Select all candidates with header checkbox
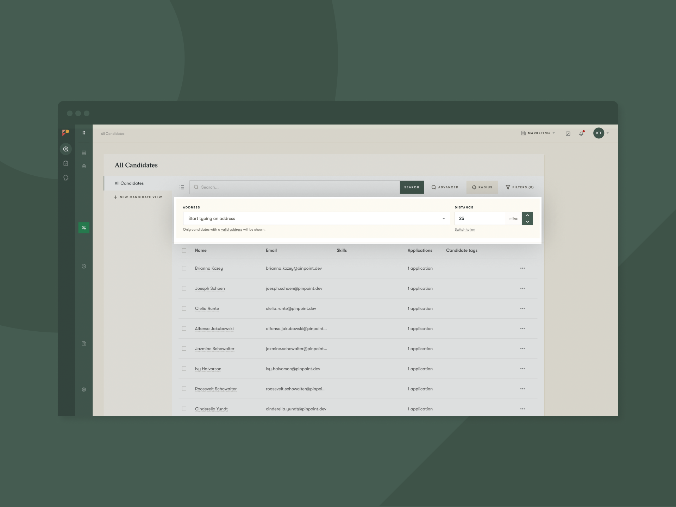 click(x=184, y=250)
